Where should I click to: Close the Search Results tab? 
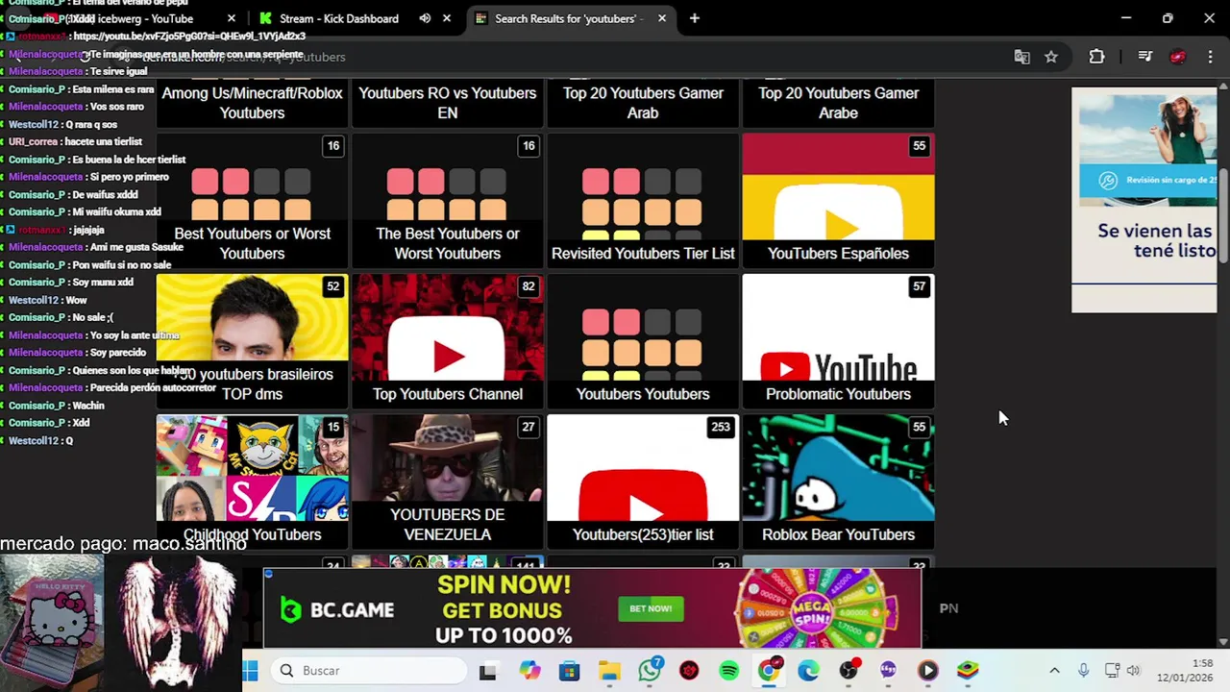click(662, 18)
